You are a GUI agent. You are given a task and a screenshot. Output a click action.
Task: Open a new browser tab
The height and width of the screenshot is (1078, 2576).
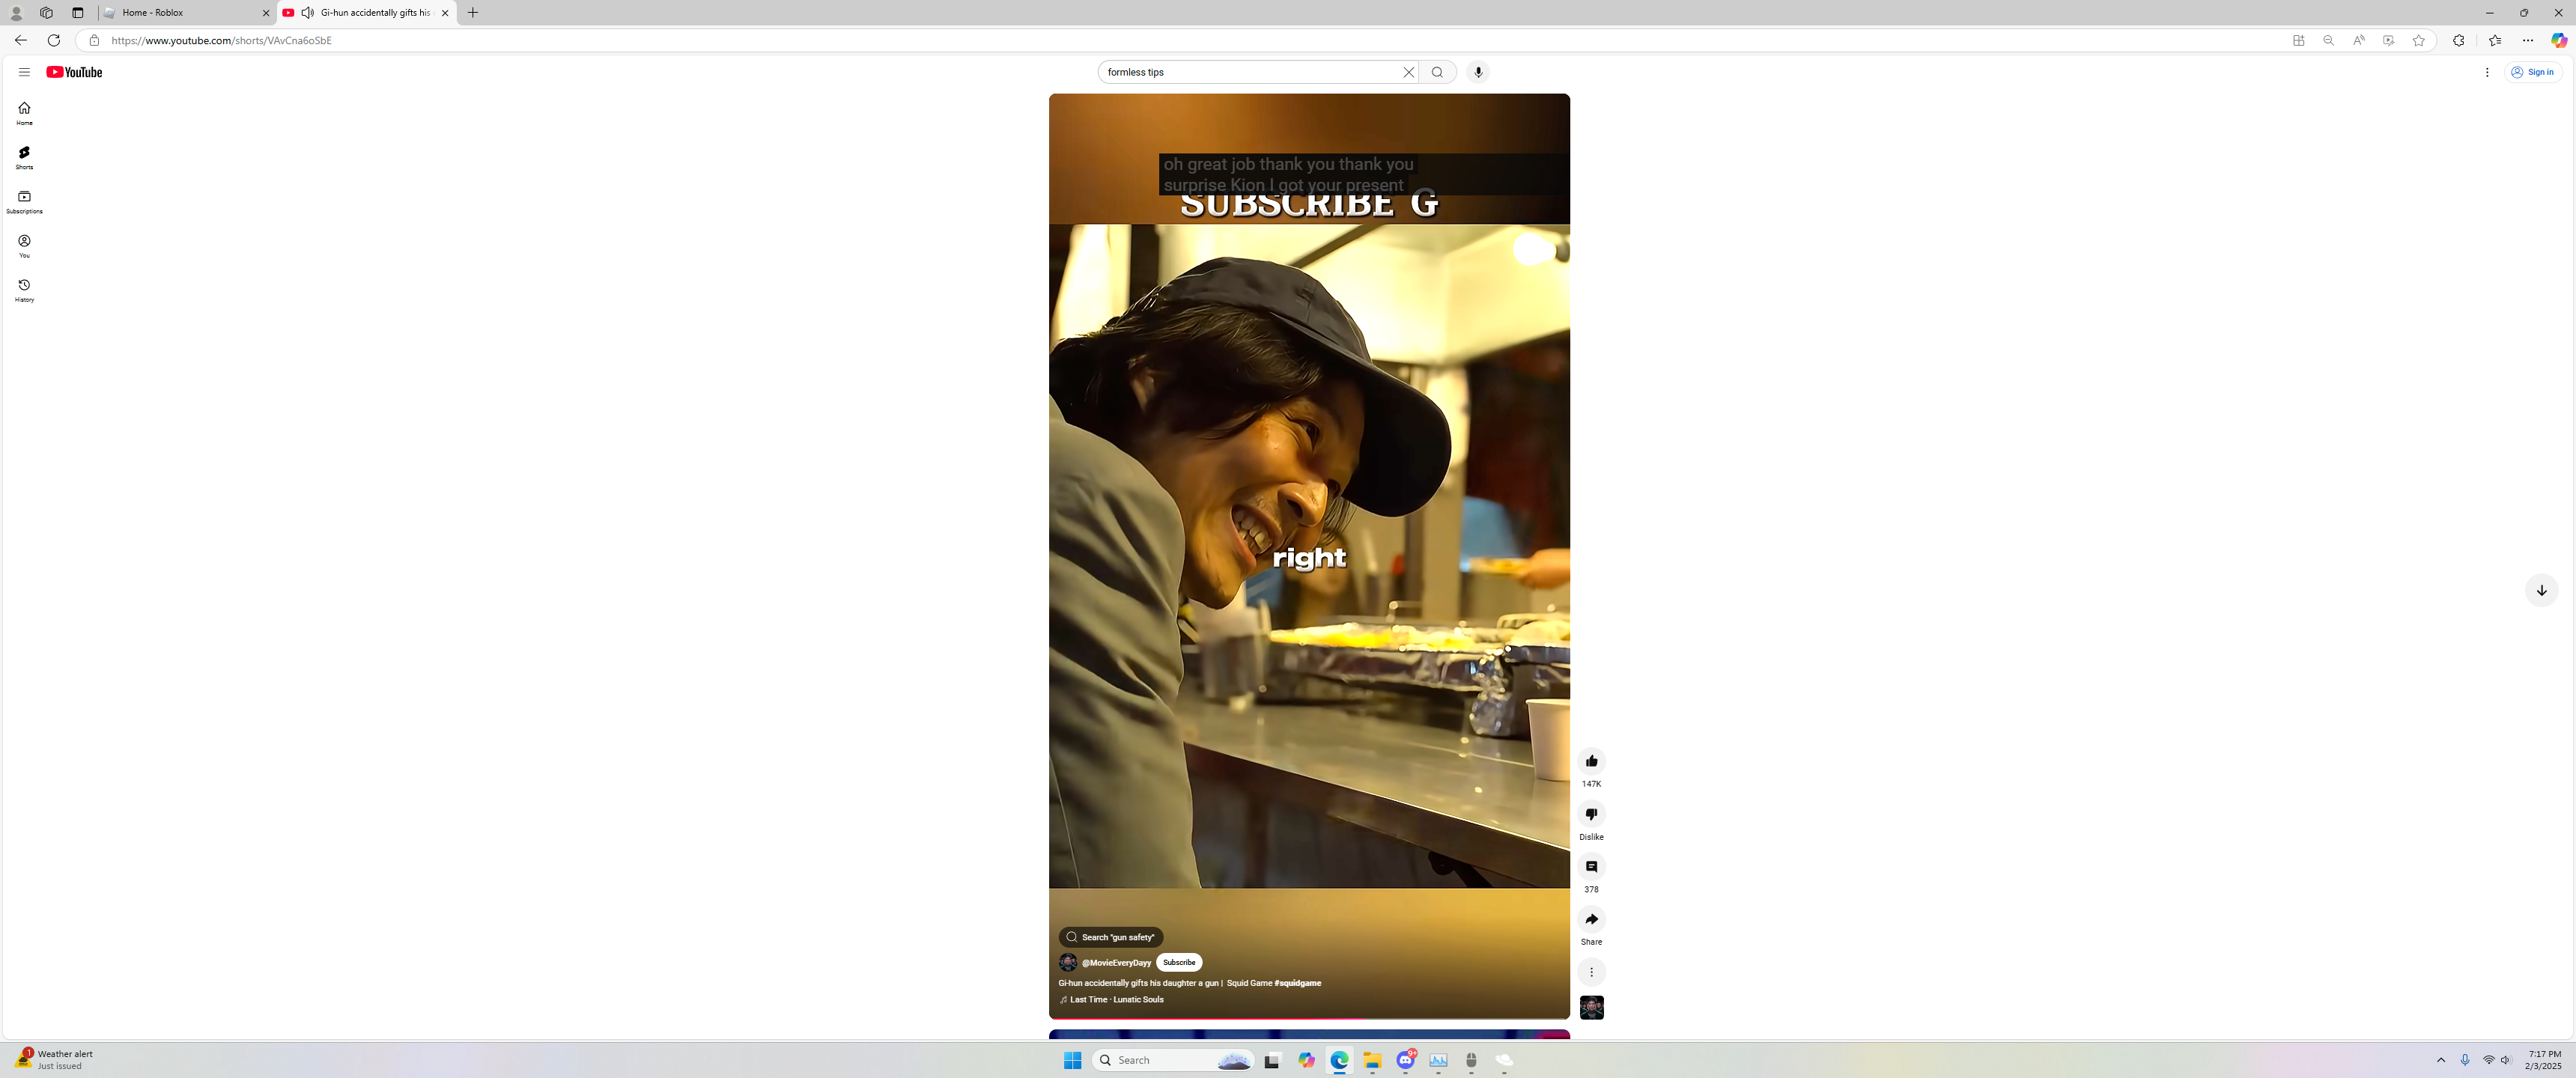[473, 13]
